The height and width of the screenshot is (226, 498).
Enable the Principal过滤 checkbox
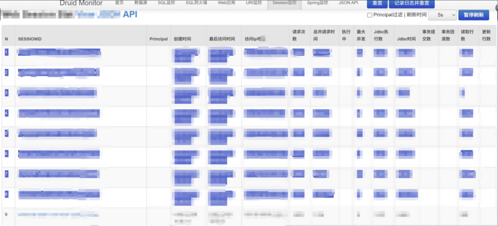[x=370, y=15]
